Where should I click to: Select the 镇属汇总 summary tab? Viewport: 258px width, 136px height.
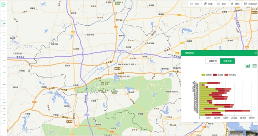tap(213, 61)
